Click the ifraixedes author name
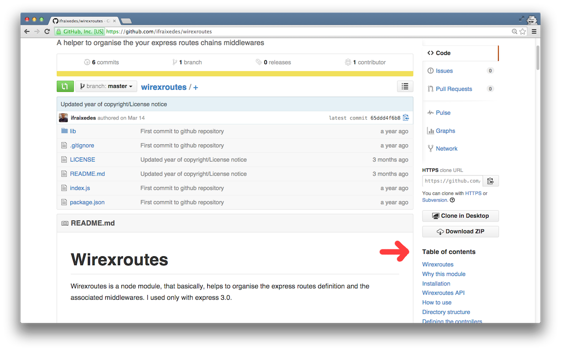 pos(83,118)
